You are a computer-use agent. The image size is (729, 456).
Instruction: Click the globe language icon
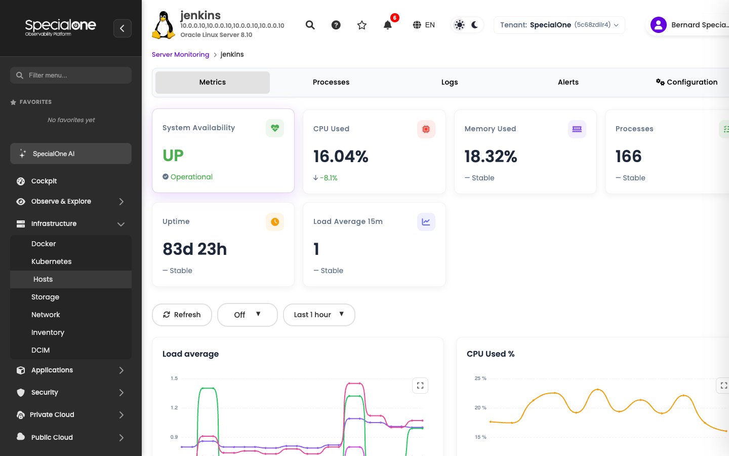pyautogui.click(x=417, y=25)
